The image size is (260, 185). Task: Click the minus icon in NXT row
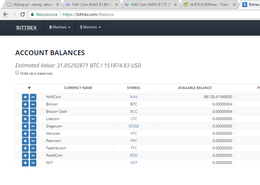click(x=33, y=163)
